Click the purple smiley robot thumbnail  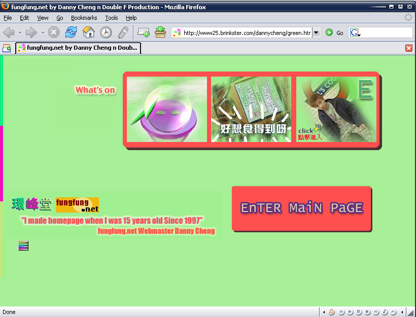coord(167,110)
